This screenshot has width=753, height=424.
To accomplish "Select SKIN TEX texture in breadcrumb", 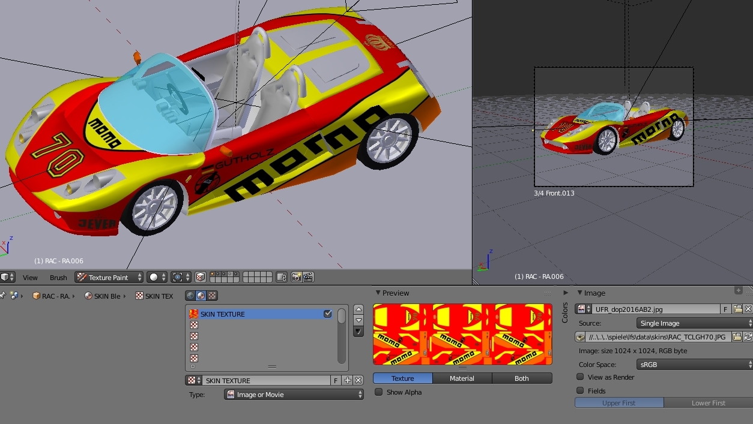I will click(154, 296).
